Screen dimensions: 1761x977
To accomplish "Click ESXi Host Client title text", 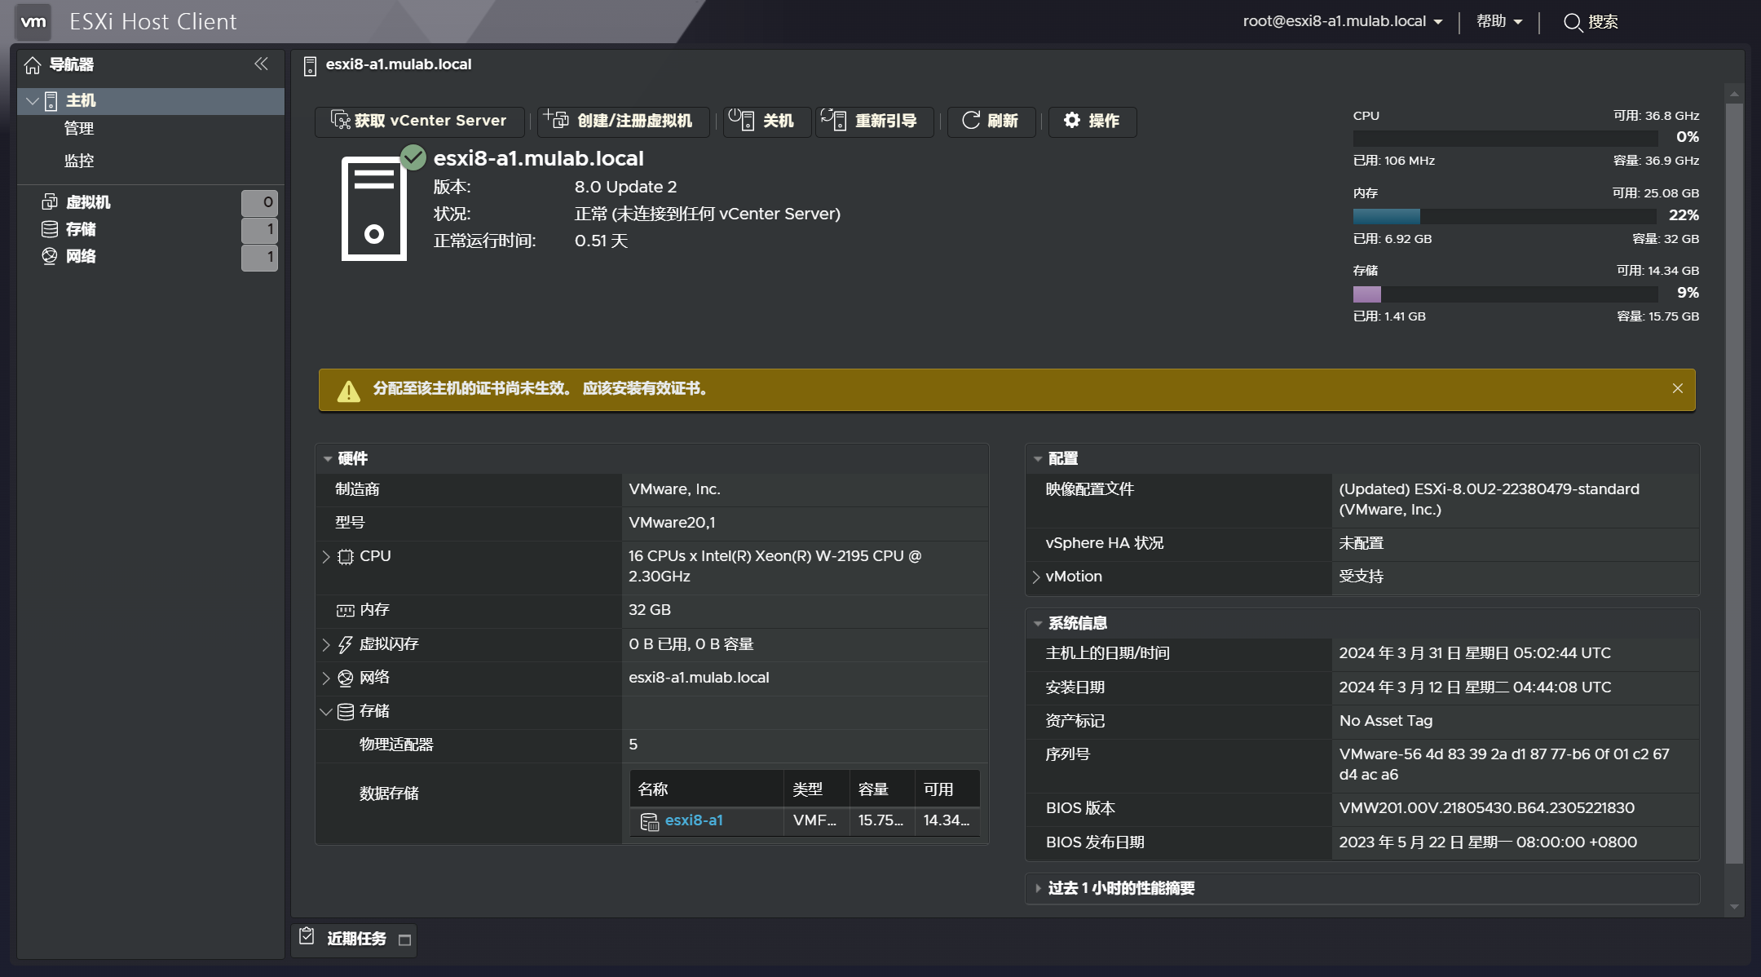I will (153, 22).
